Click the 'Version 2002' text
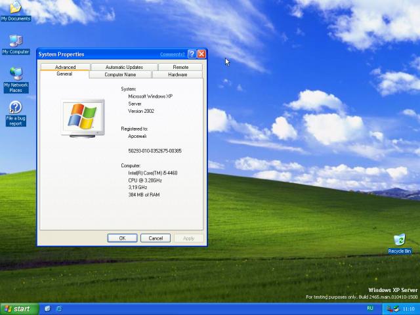The height and width of the screenshot is (315, 420). (x=141, y=111)
